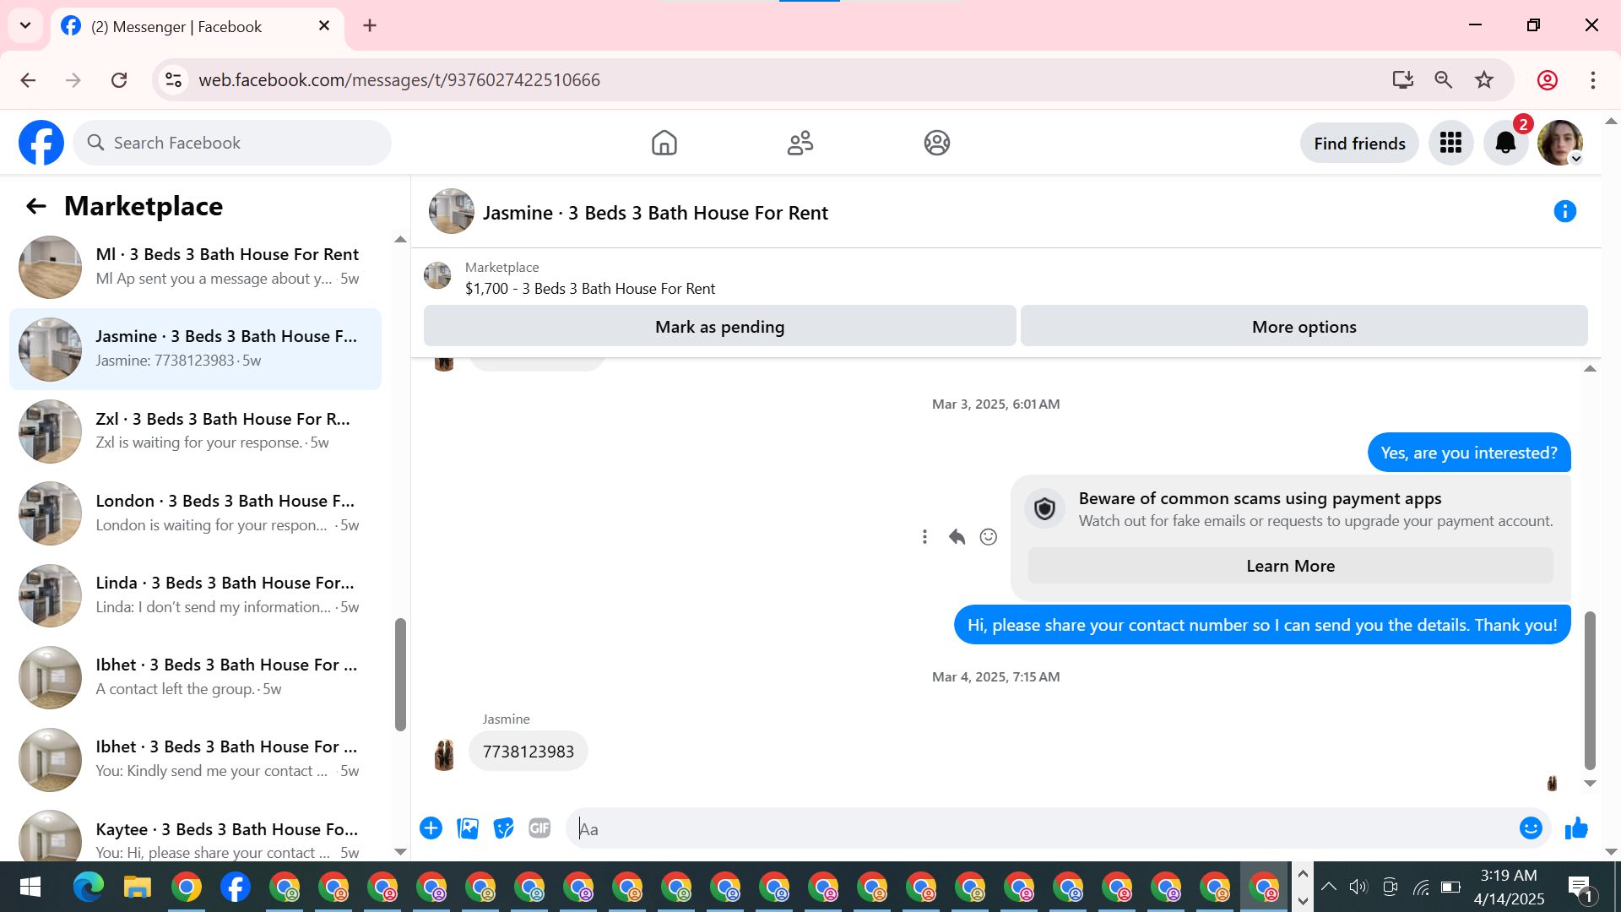1621x912 pixels.
Task: Click the Mark as pending button
Action: (x=719, y=327)
